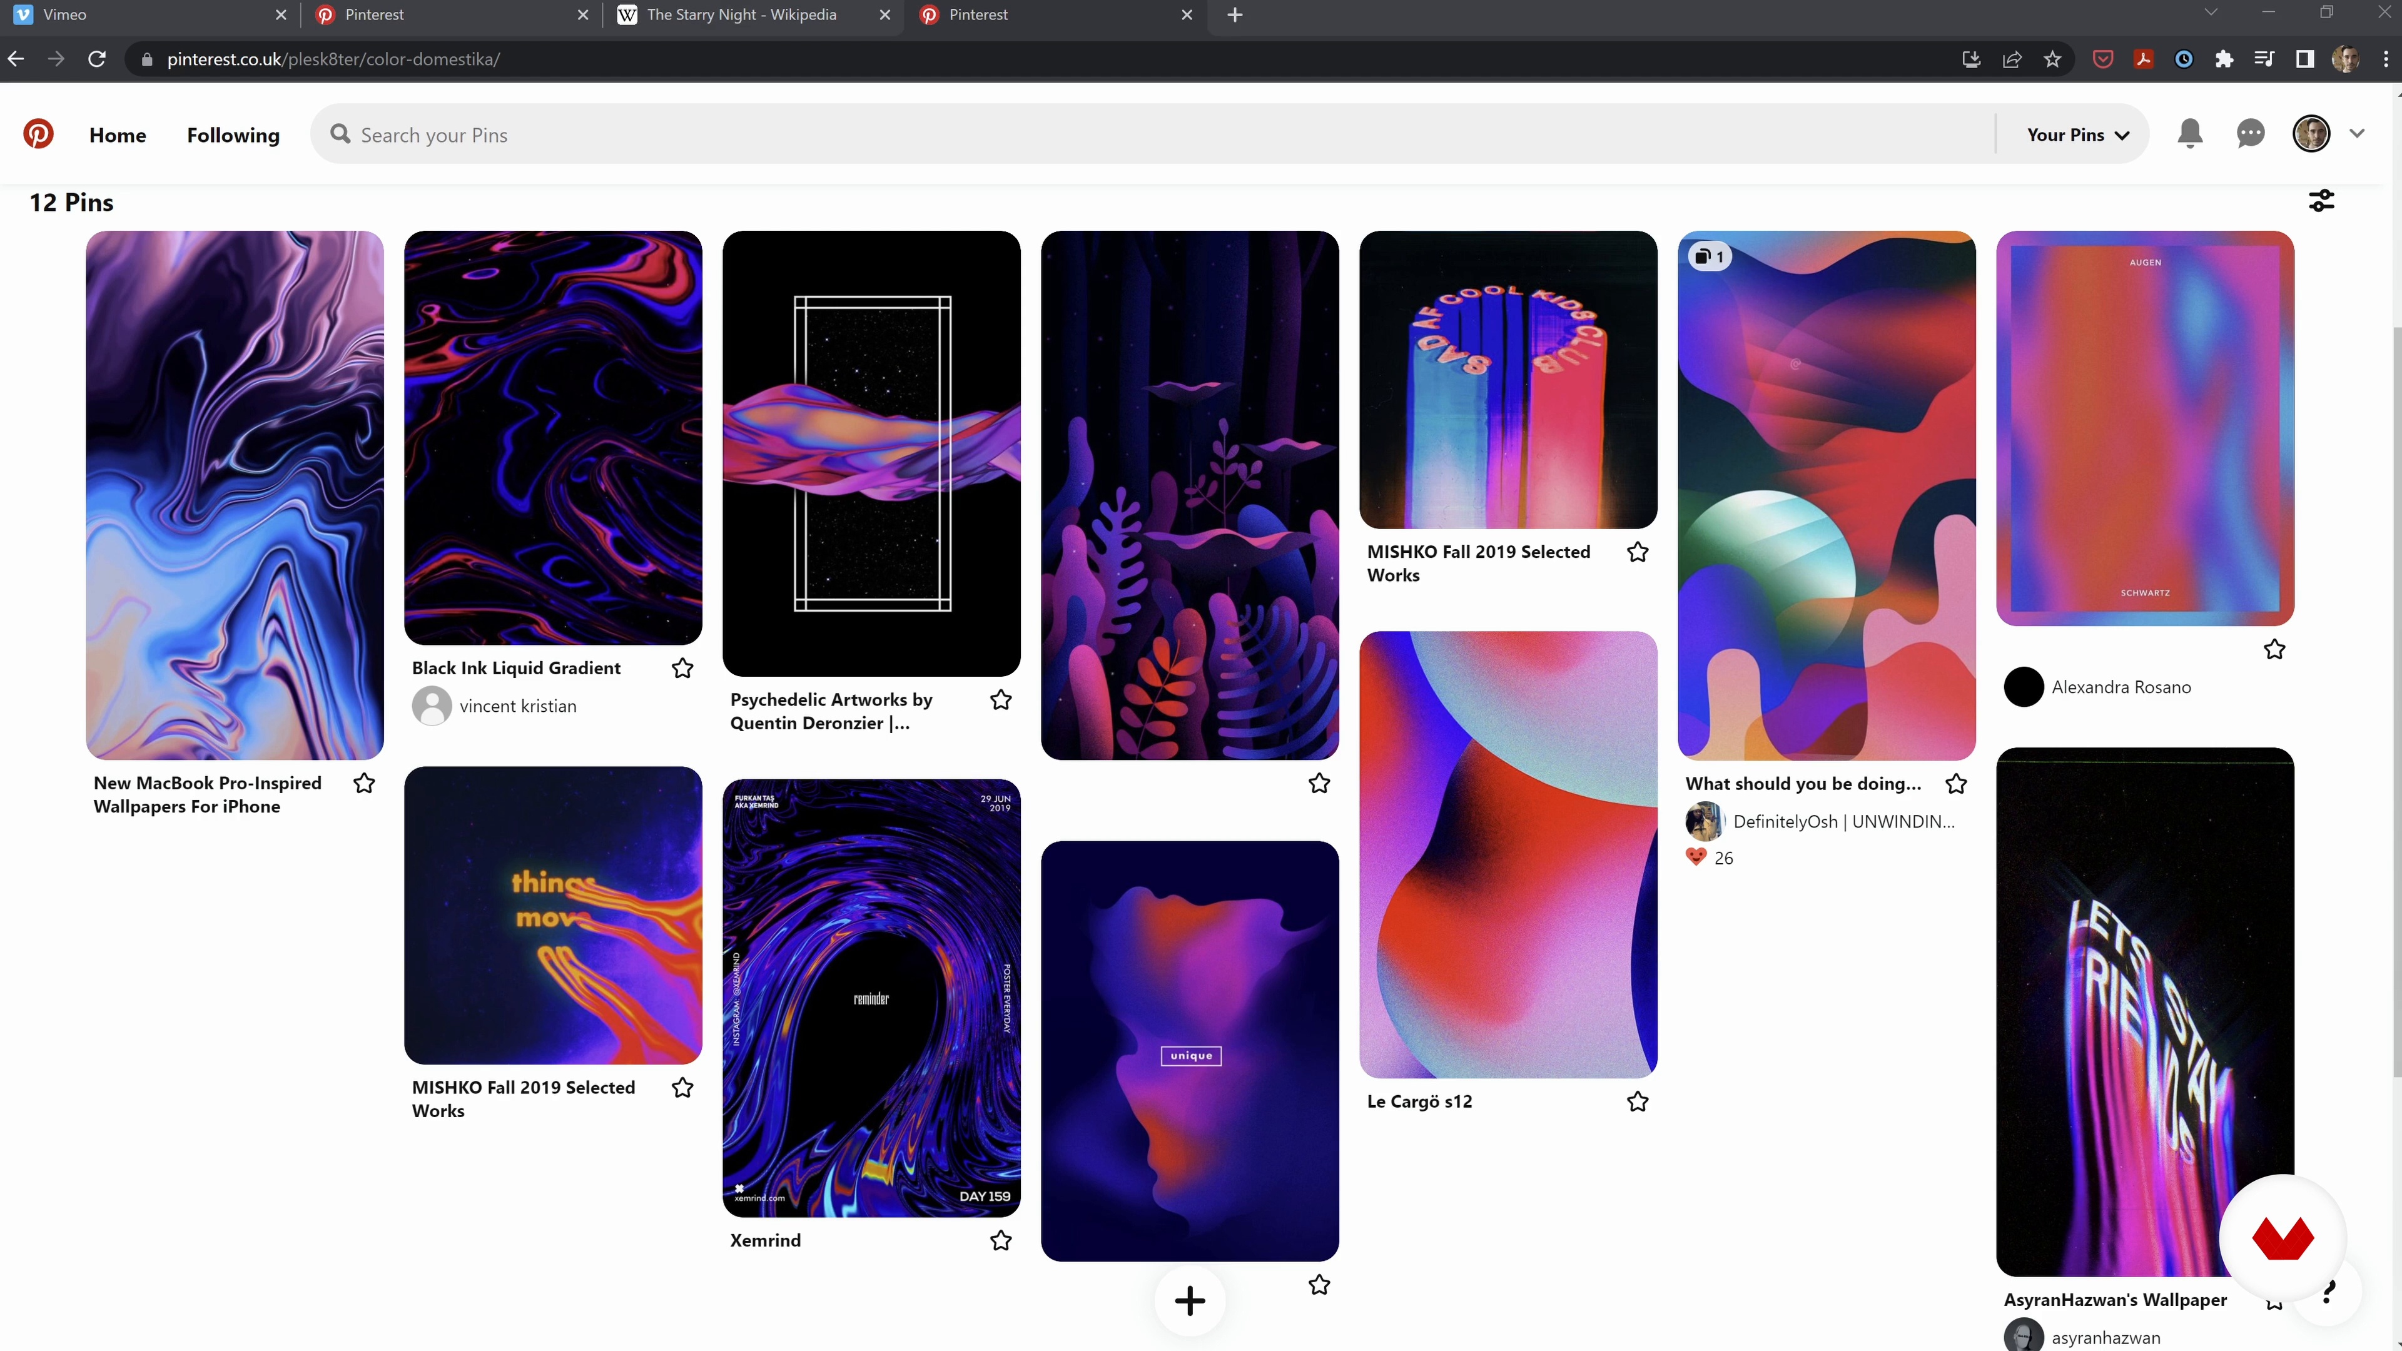
Task: Star the purple jungle plants pin
Action: coord(1319,783)
